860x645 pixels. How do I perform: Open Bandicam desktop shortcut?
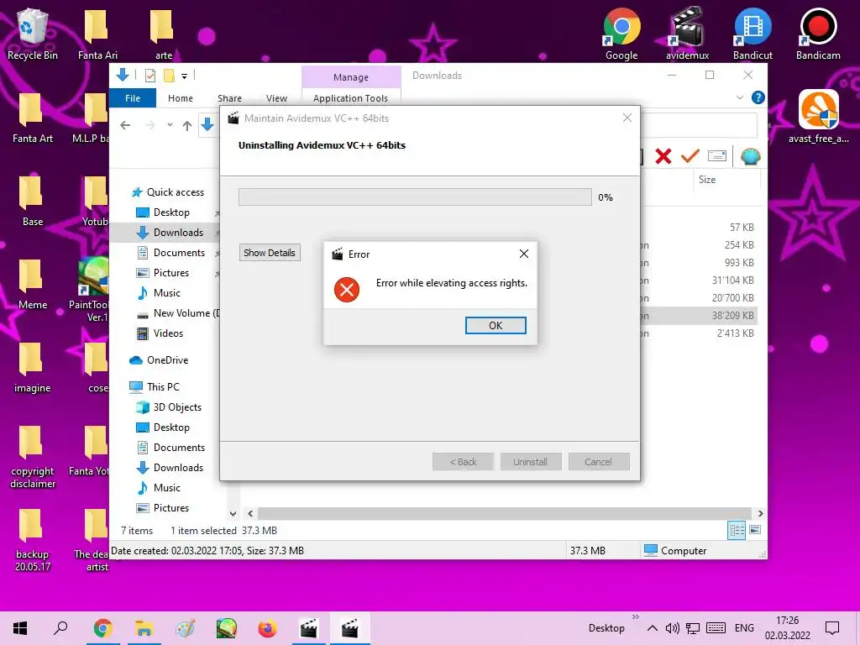coord(818,34)
